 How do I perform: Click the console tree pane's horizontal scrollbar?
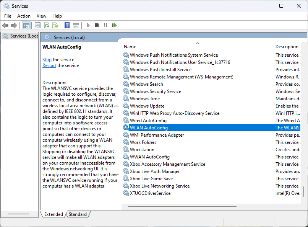[18, 214]
